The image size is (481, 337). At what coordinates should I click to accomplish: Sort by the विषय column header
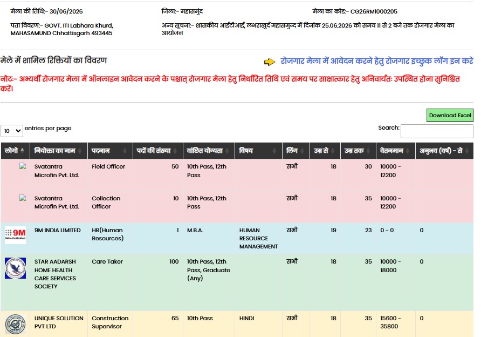pos(258,151)
